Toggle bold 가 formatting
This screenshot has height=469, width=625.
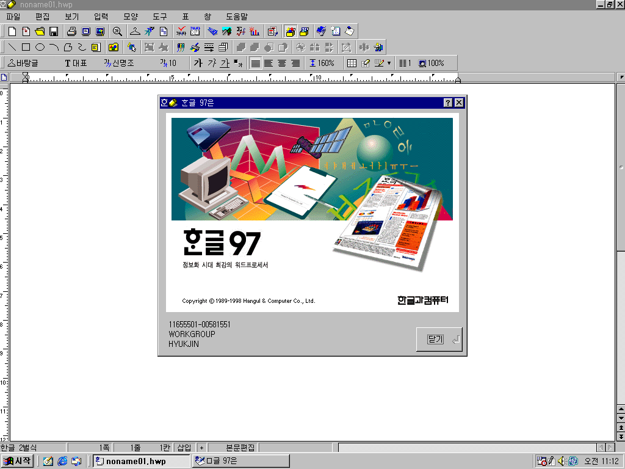(198, 63)
